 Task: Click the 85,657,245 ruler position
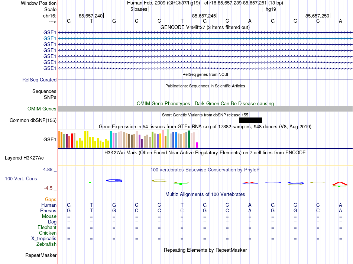204,16
